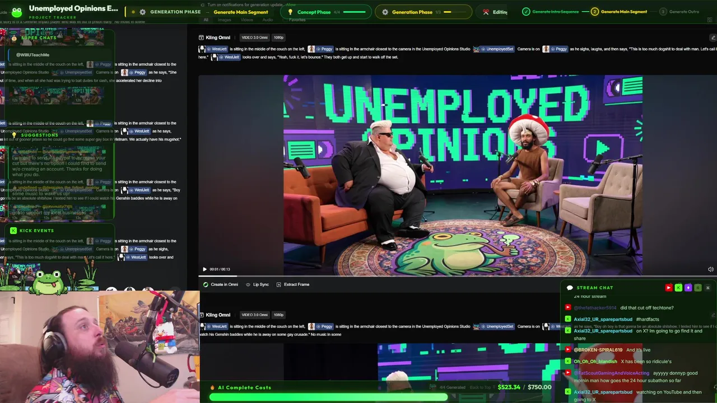Click the frog logo in the project tracker header
Viewport: 717px width, 403px height.
pyautogui.click(x=17, y=12)
